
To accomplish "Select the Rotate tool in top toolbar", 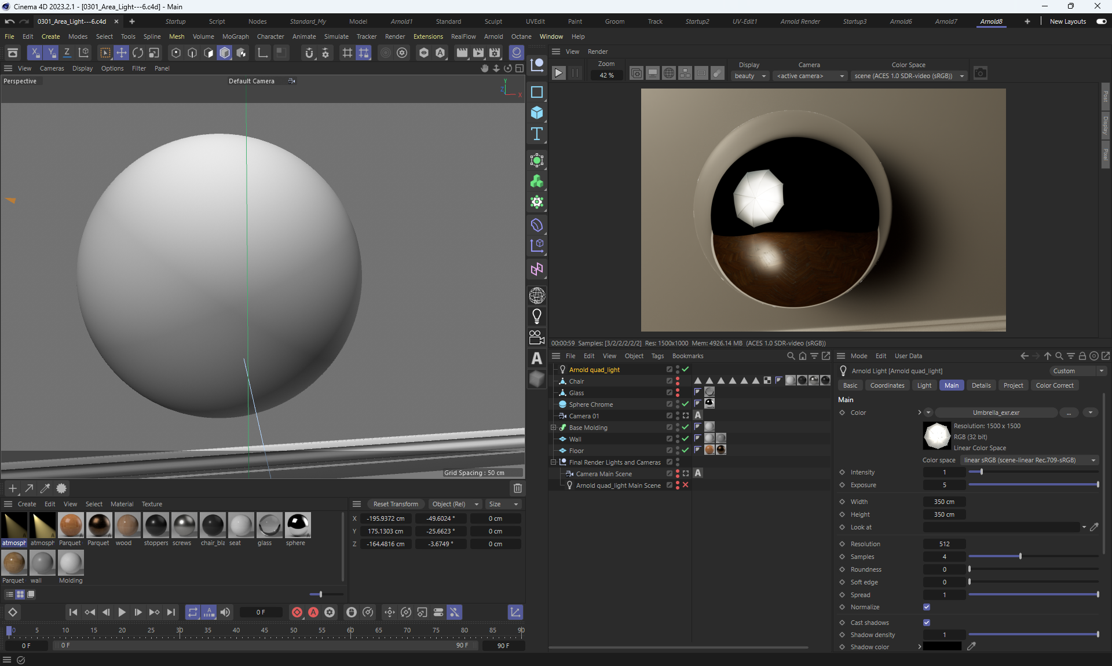I will pos(138,53).
